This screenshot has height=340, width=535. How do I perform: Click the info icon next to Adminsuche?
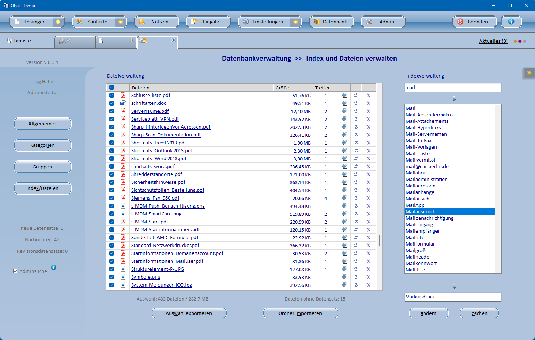[54, 267]
